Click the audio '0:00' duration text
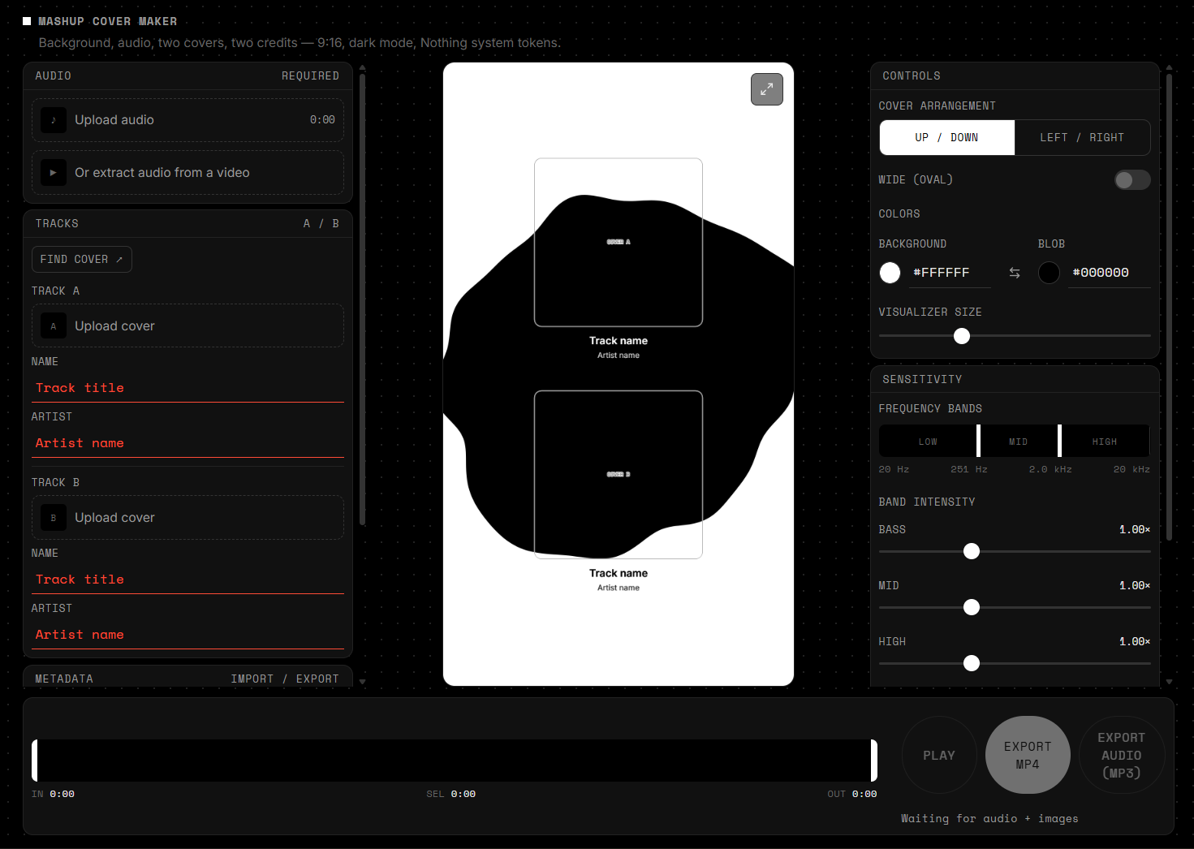The image size is (1194, 849). (x=322, y=120)
